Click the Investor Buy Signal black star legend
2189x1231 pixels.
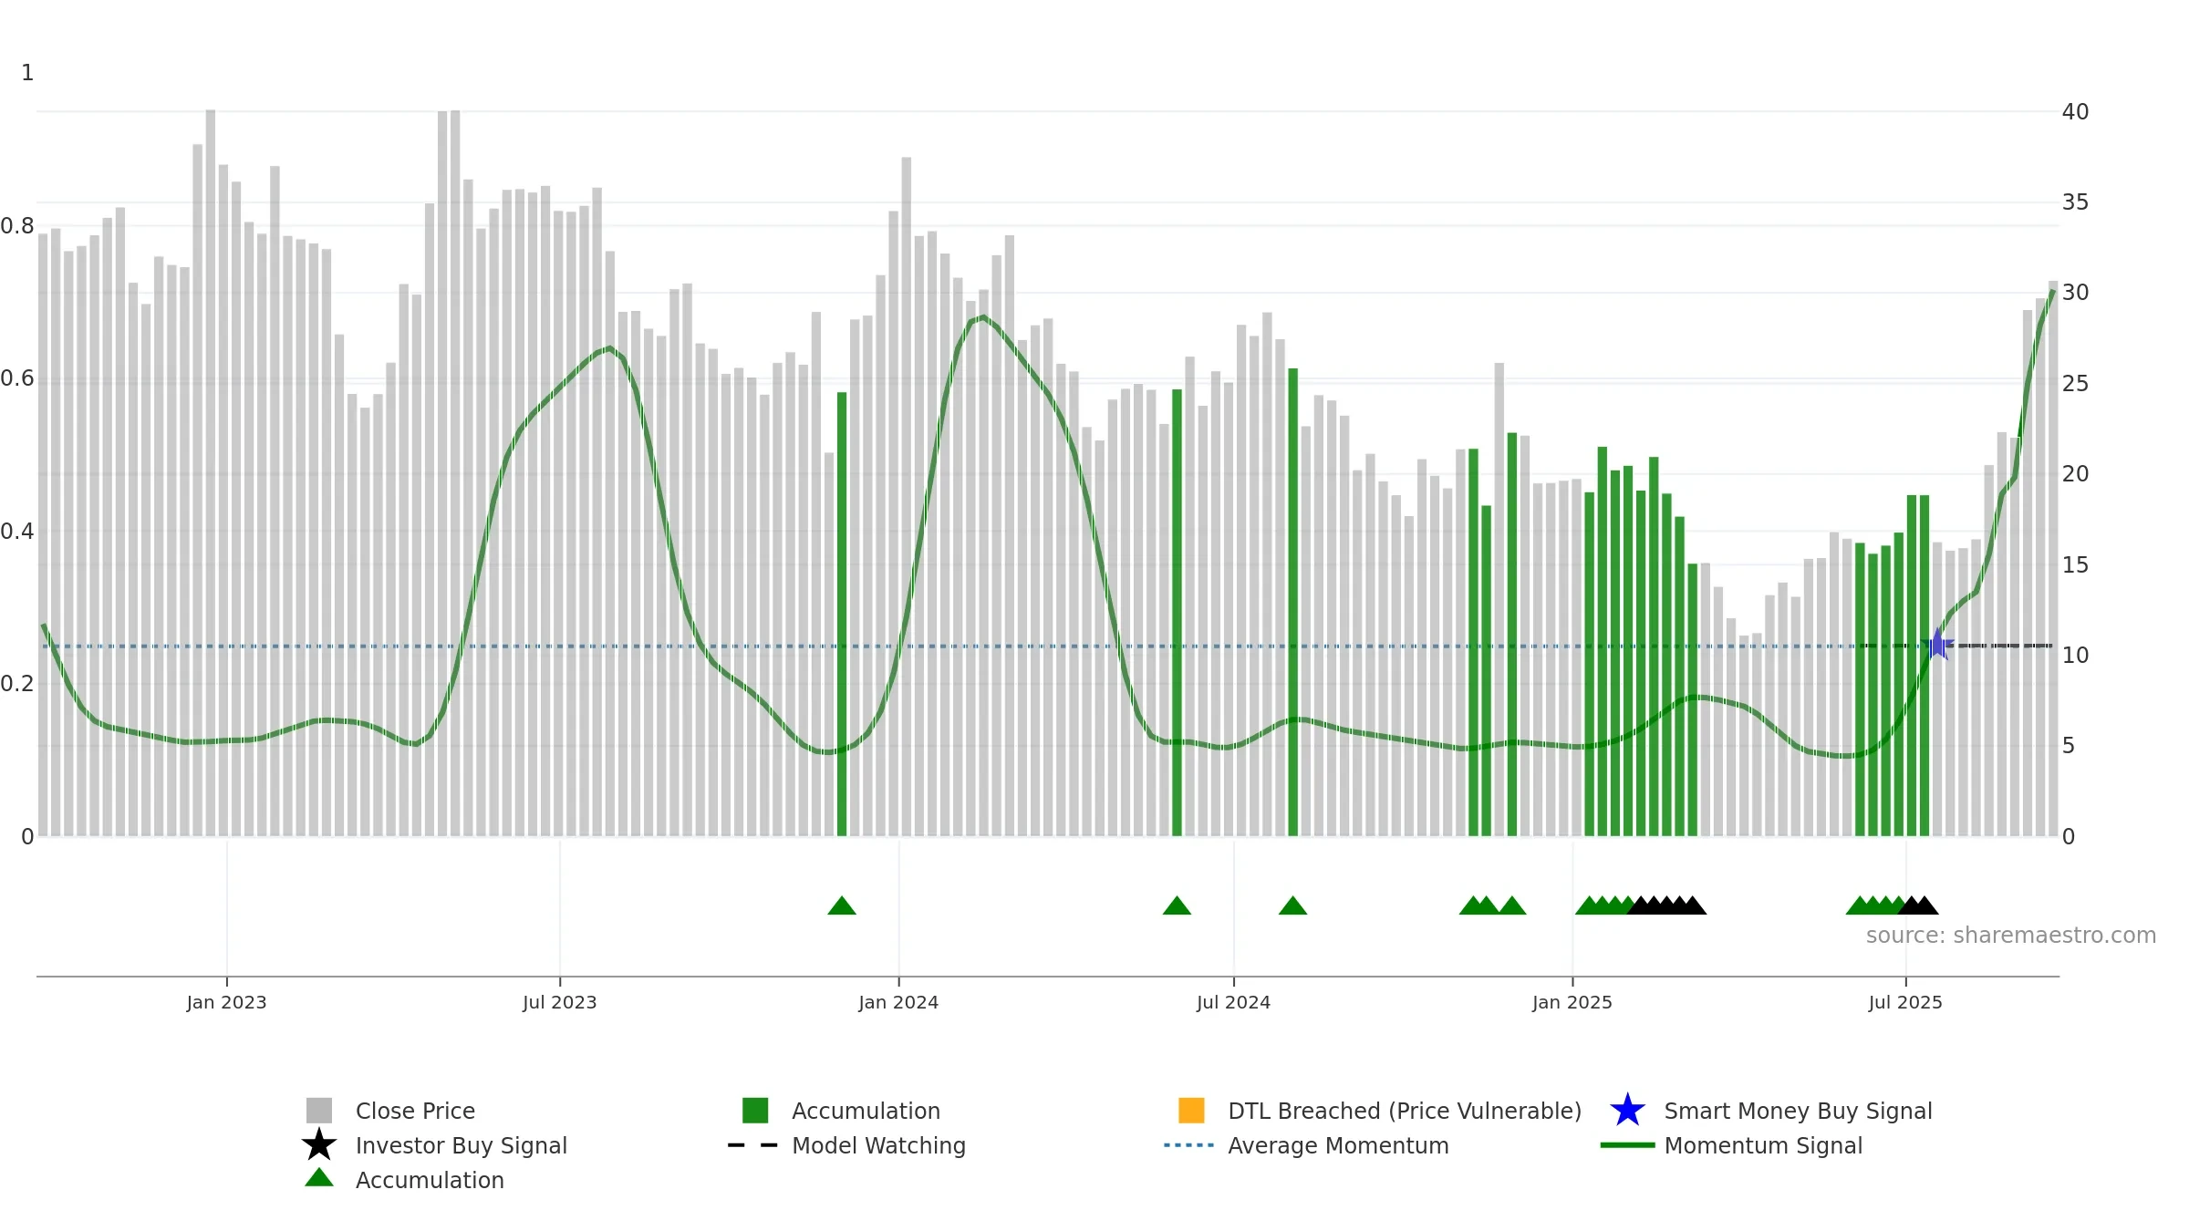click(x=319, y=1145)
